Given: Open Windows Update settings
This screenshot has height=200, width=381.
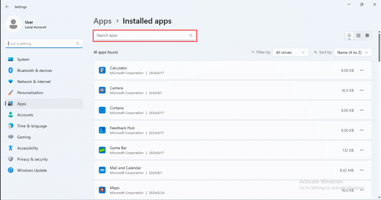Looking at the screenshot, I should 44,170.
